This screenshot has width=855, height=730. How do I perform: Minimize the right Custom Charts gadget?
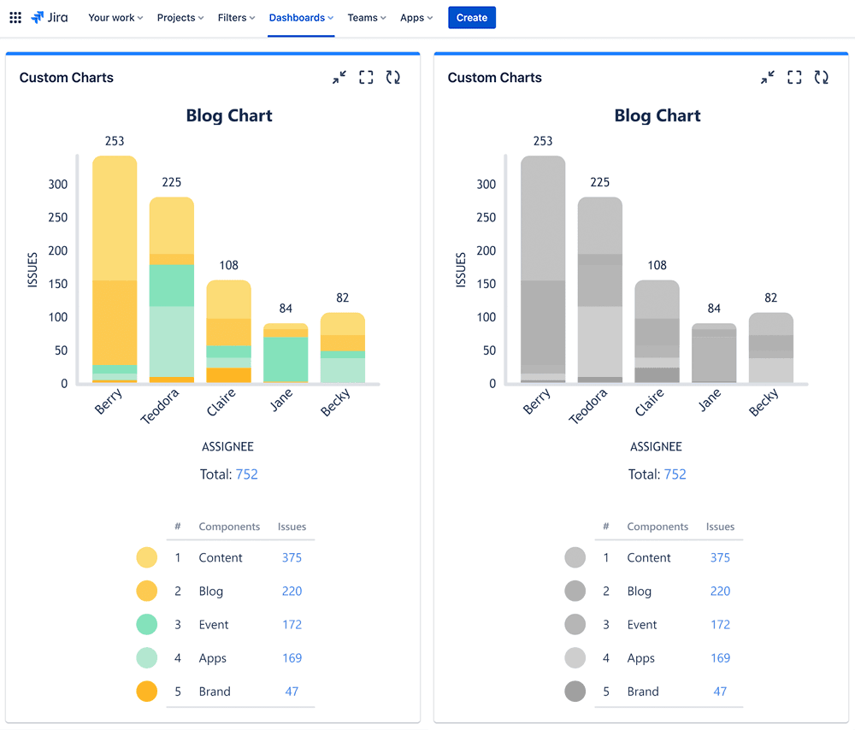tap(768, 78)
